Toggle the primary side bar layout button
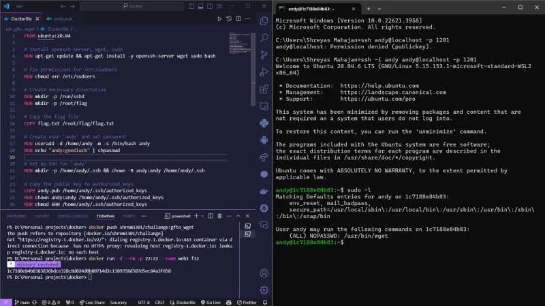545x306 pixels. 191,6
